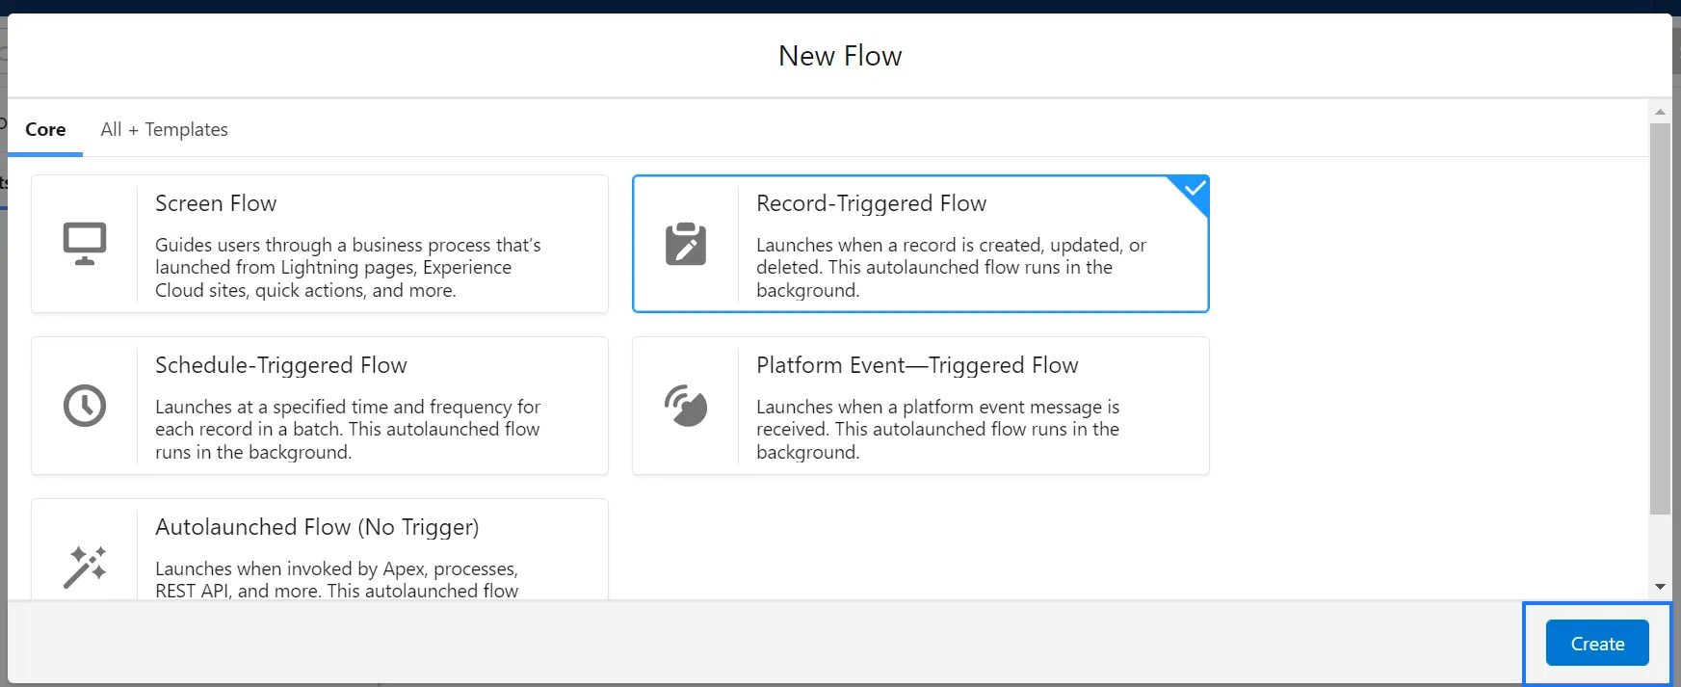The height and width of the screenshot is (687, 1681).
Task: Click the Autolaunched Flow description text
Action: pos(337,579)
